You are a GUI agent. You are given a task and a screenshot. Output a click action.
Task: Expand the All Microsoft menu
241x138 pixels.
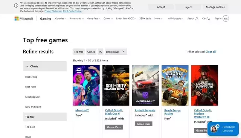(x=175, y=18)
